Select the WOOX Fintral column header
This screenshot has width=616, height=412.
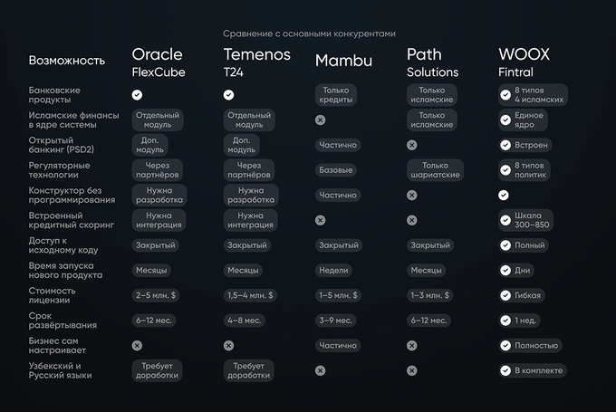[x=524, y=62]
